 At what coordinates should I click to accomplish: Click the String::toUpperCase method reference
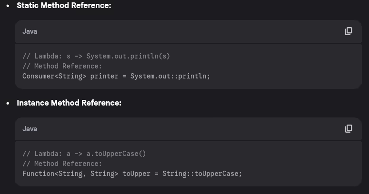coord(201,174)
